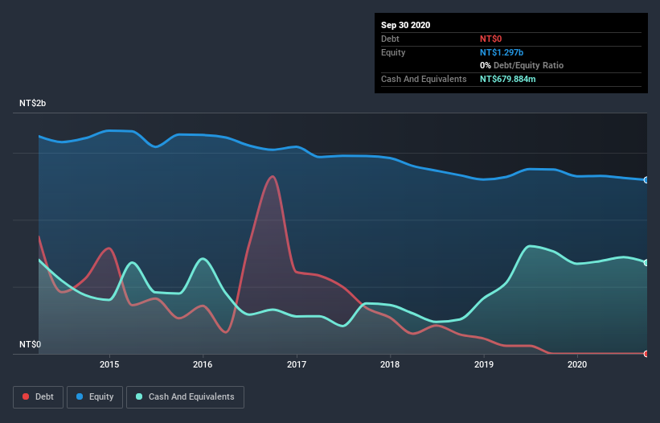Screen dimensions: 660x423
Task: Click the Equity row label in tooltip
Action: (393, 52)
